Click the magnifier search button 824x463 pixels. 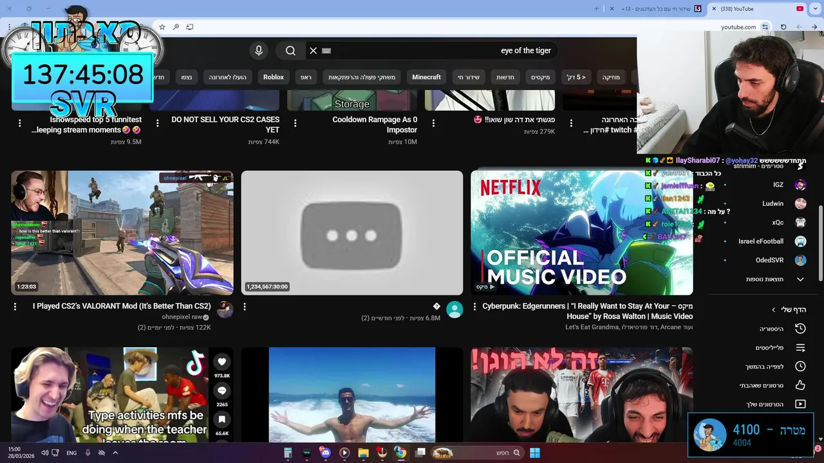click(290, 51)
